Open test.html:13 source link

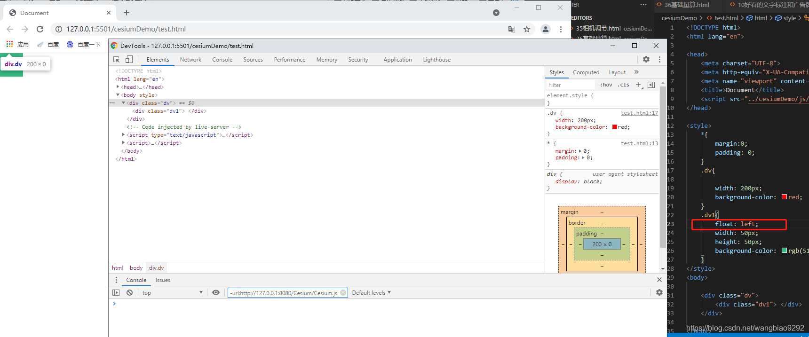(639, 143)
